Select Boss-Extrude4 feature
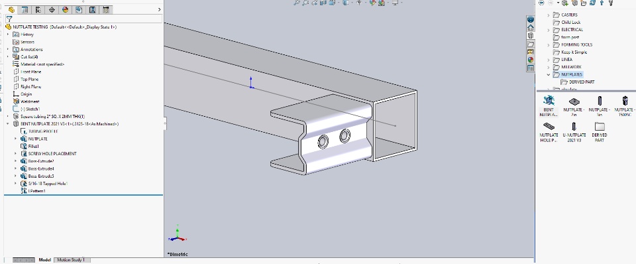636x264 pixels. pos(37,168)
